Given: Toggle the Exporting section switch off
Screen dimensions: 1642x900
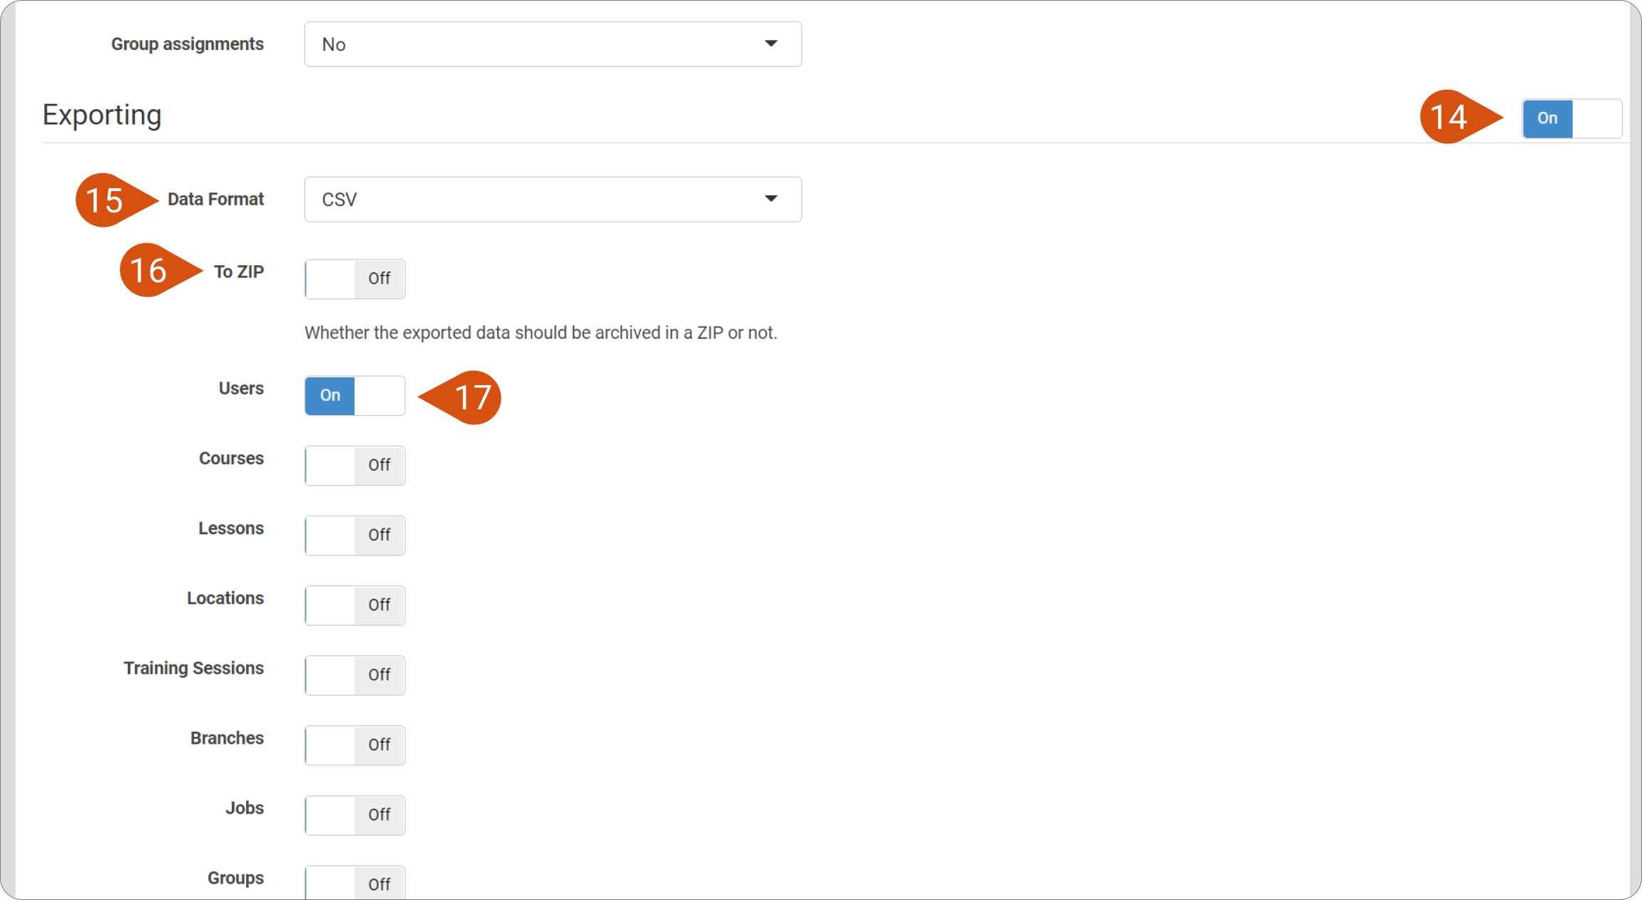Looking at the screenshot, I should coord(1572,118).
